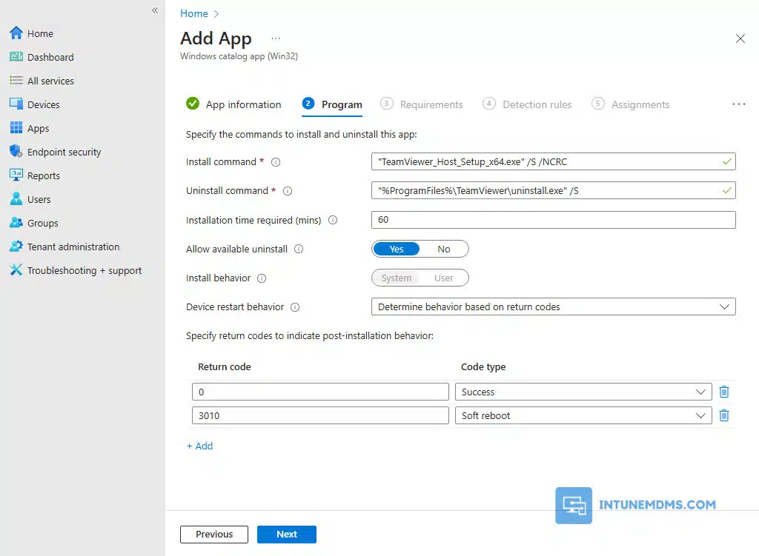
Task: Click the return code field containing 0
Action: [320, 392]
